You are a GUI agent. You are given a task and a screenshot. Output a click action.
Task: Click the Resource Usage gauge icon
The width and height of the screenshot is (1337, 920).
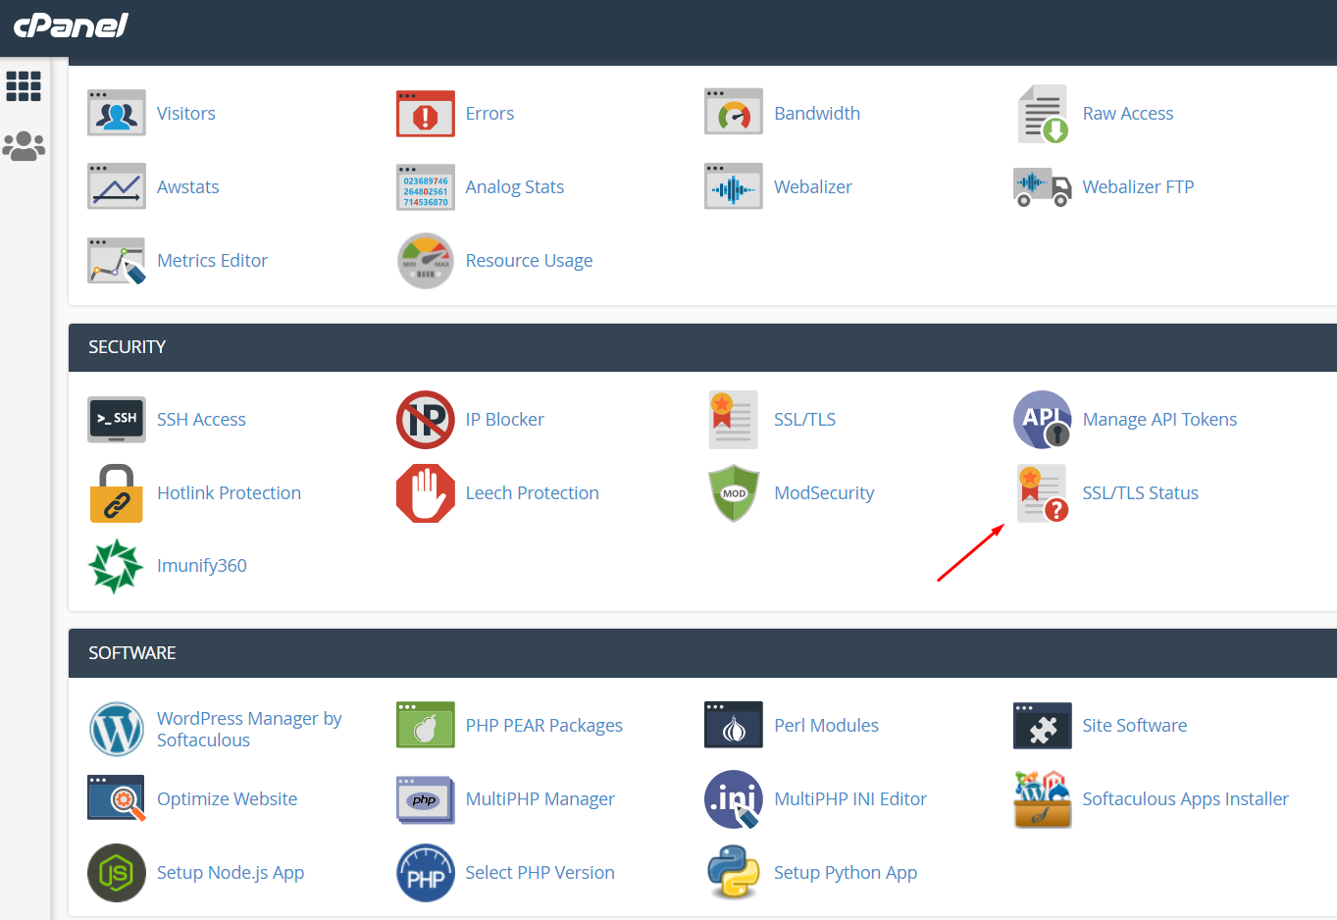tap(425, 261)
